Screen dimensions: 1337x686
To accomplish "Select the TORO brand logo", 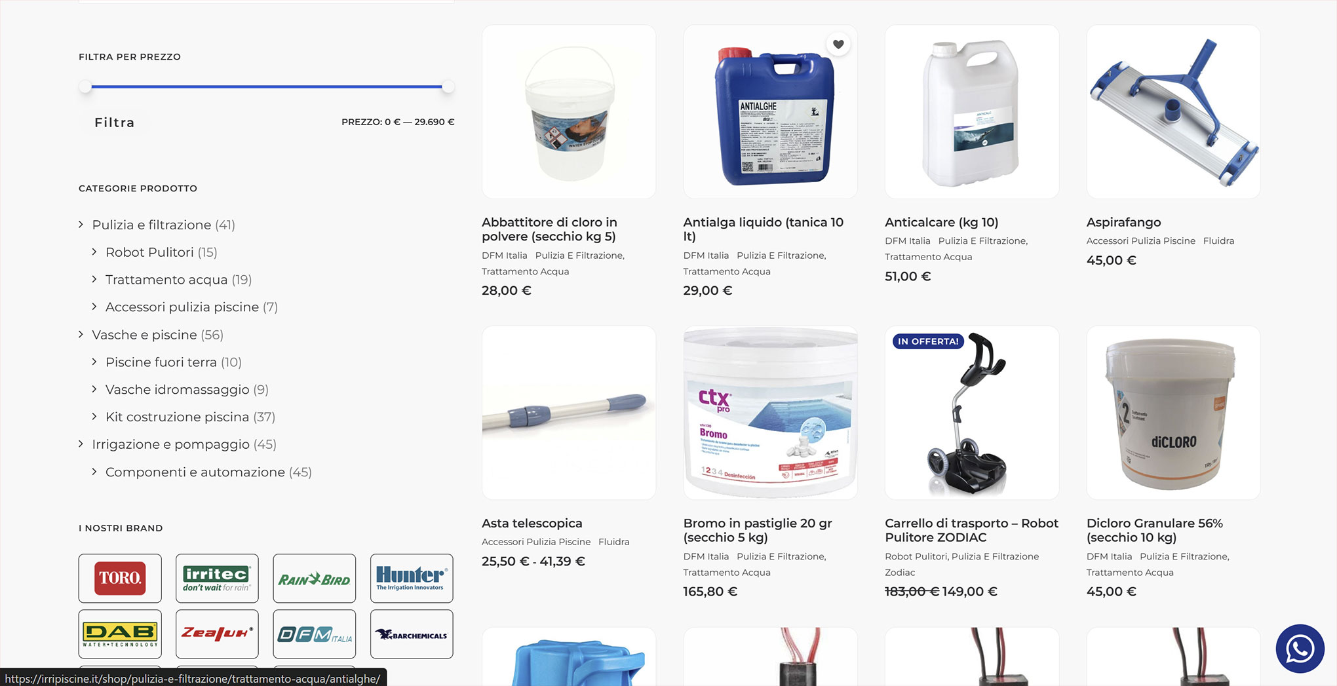I will tap(120, 579).
